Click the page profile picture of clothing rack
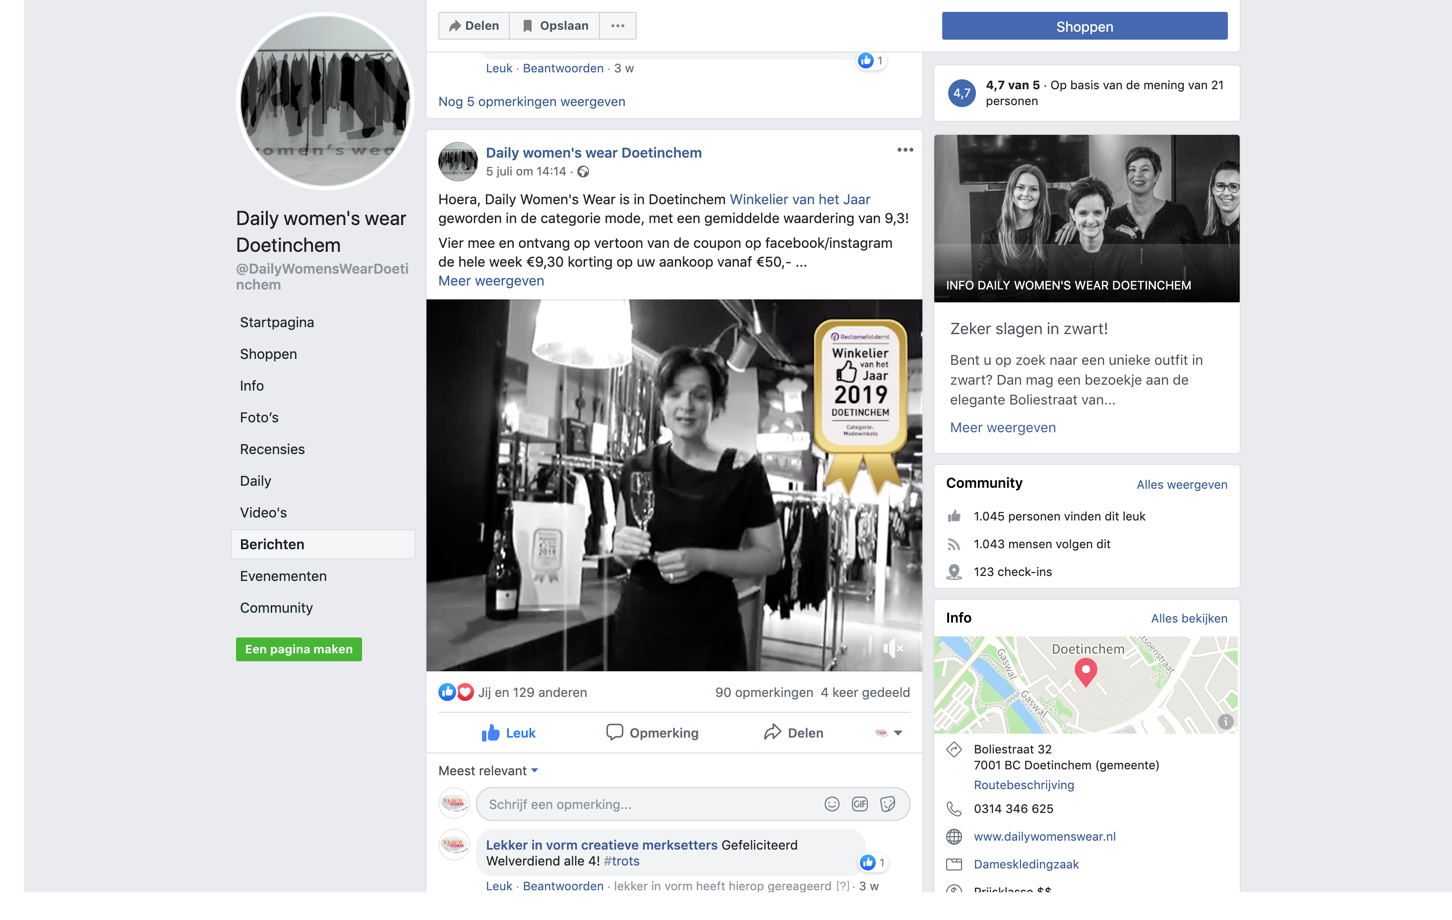1452x920 pixels. tap(324, 101)
